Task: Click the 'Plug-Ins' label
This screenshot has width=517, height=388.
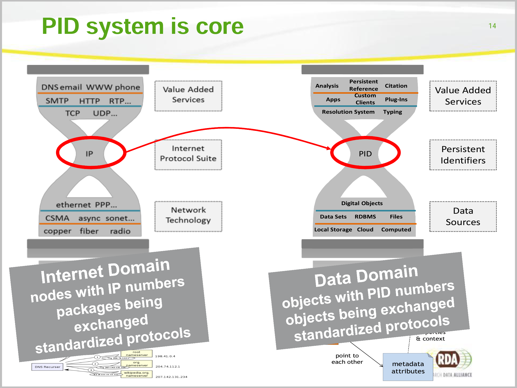Action: click(396, 100)
